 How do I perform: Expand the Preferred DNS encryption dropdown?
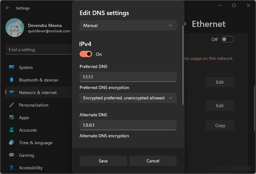coord(128,98)
